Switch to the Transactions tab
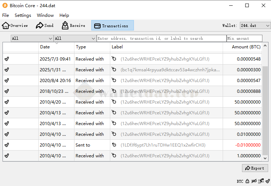 pos(112,25)
